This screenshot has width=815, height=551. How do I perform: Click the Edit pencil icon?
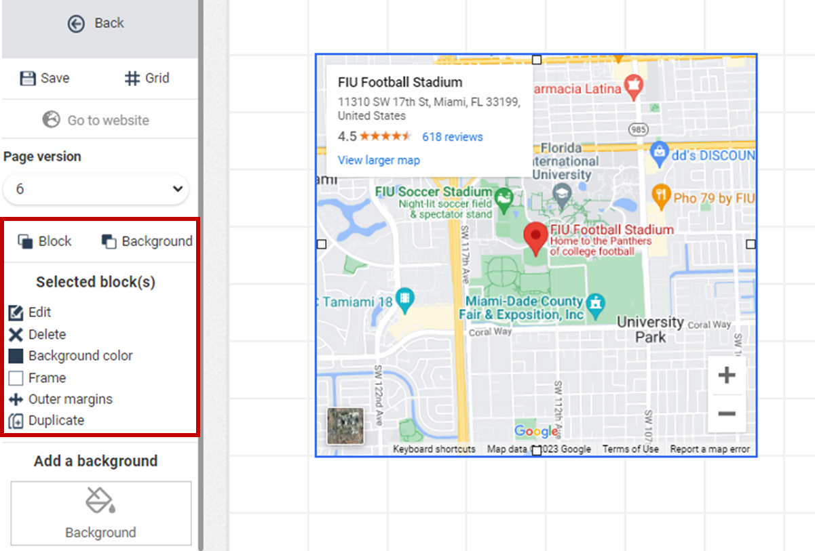coord(16,312)
